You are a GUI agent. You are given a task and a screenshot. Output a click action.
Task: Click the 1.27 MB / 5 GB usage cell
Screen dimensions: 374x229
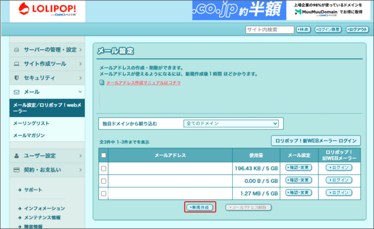click(x=256, y=193)
